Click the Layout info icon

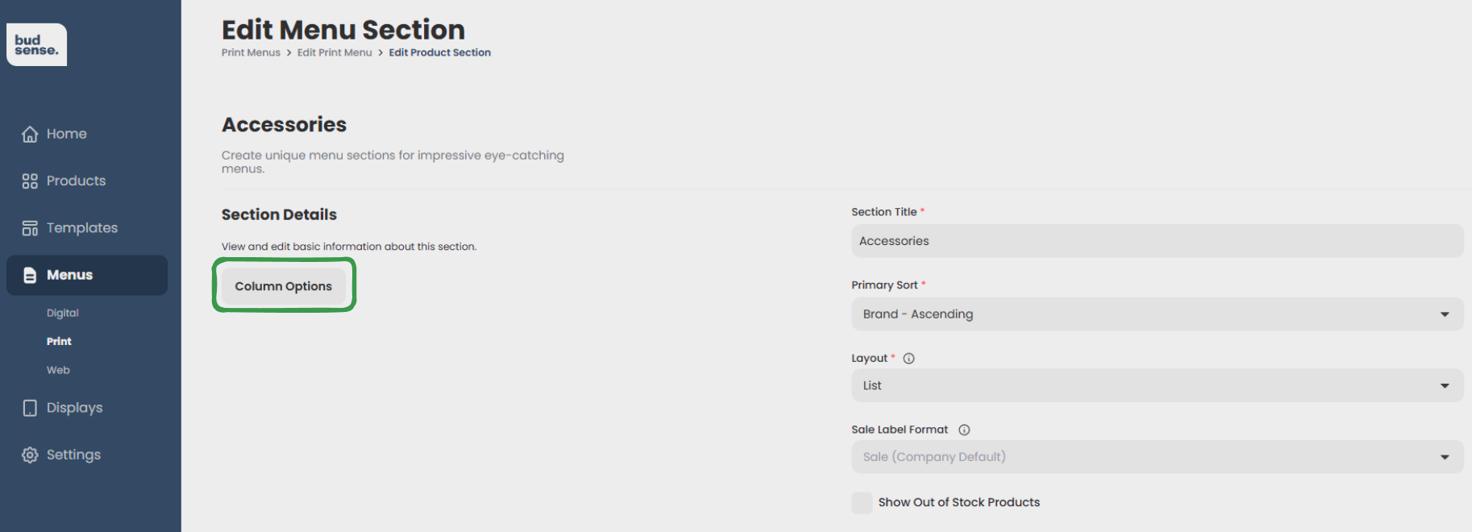pyautogui.click(x=909, y=359)
